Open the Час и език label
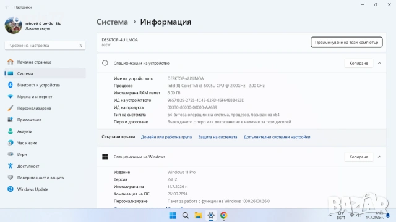Image resolution: width=396 pixels, height=222 pixels. (x=27, y=143)
